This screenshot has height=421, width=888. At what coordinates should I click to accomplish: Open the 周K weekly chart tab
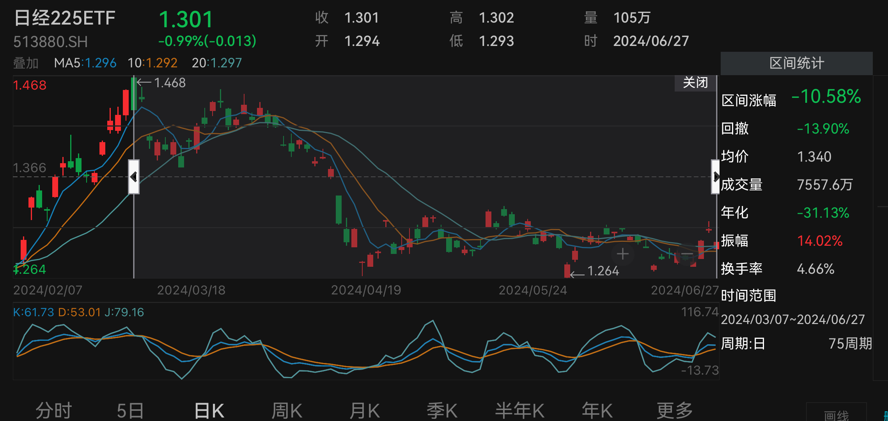287,410
